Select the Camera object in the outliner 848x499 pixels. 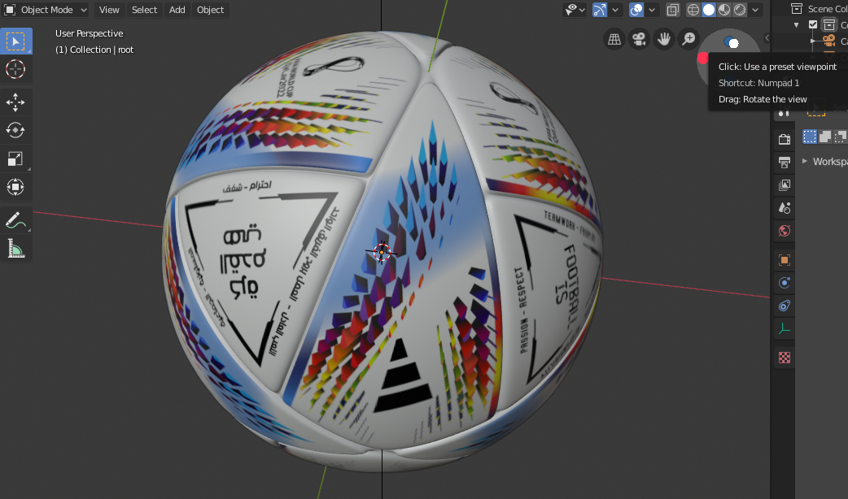coord(830,40)
